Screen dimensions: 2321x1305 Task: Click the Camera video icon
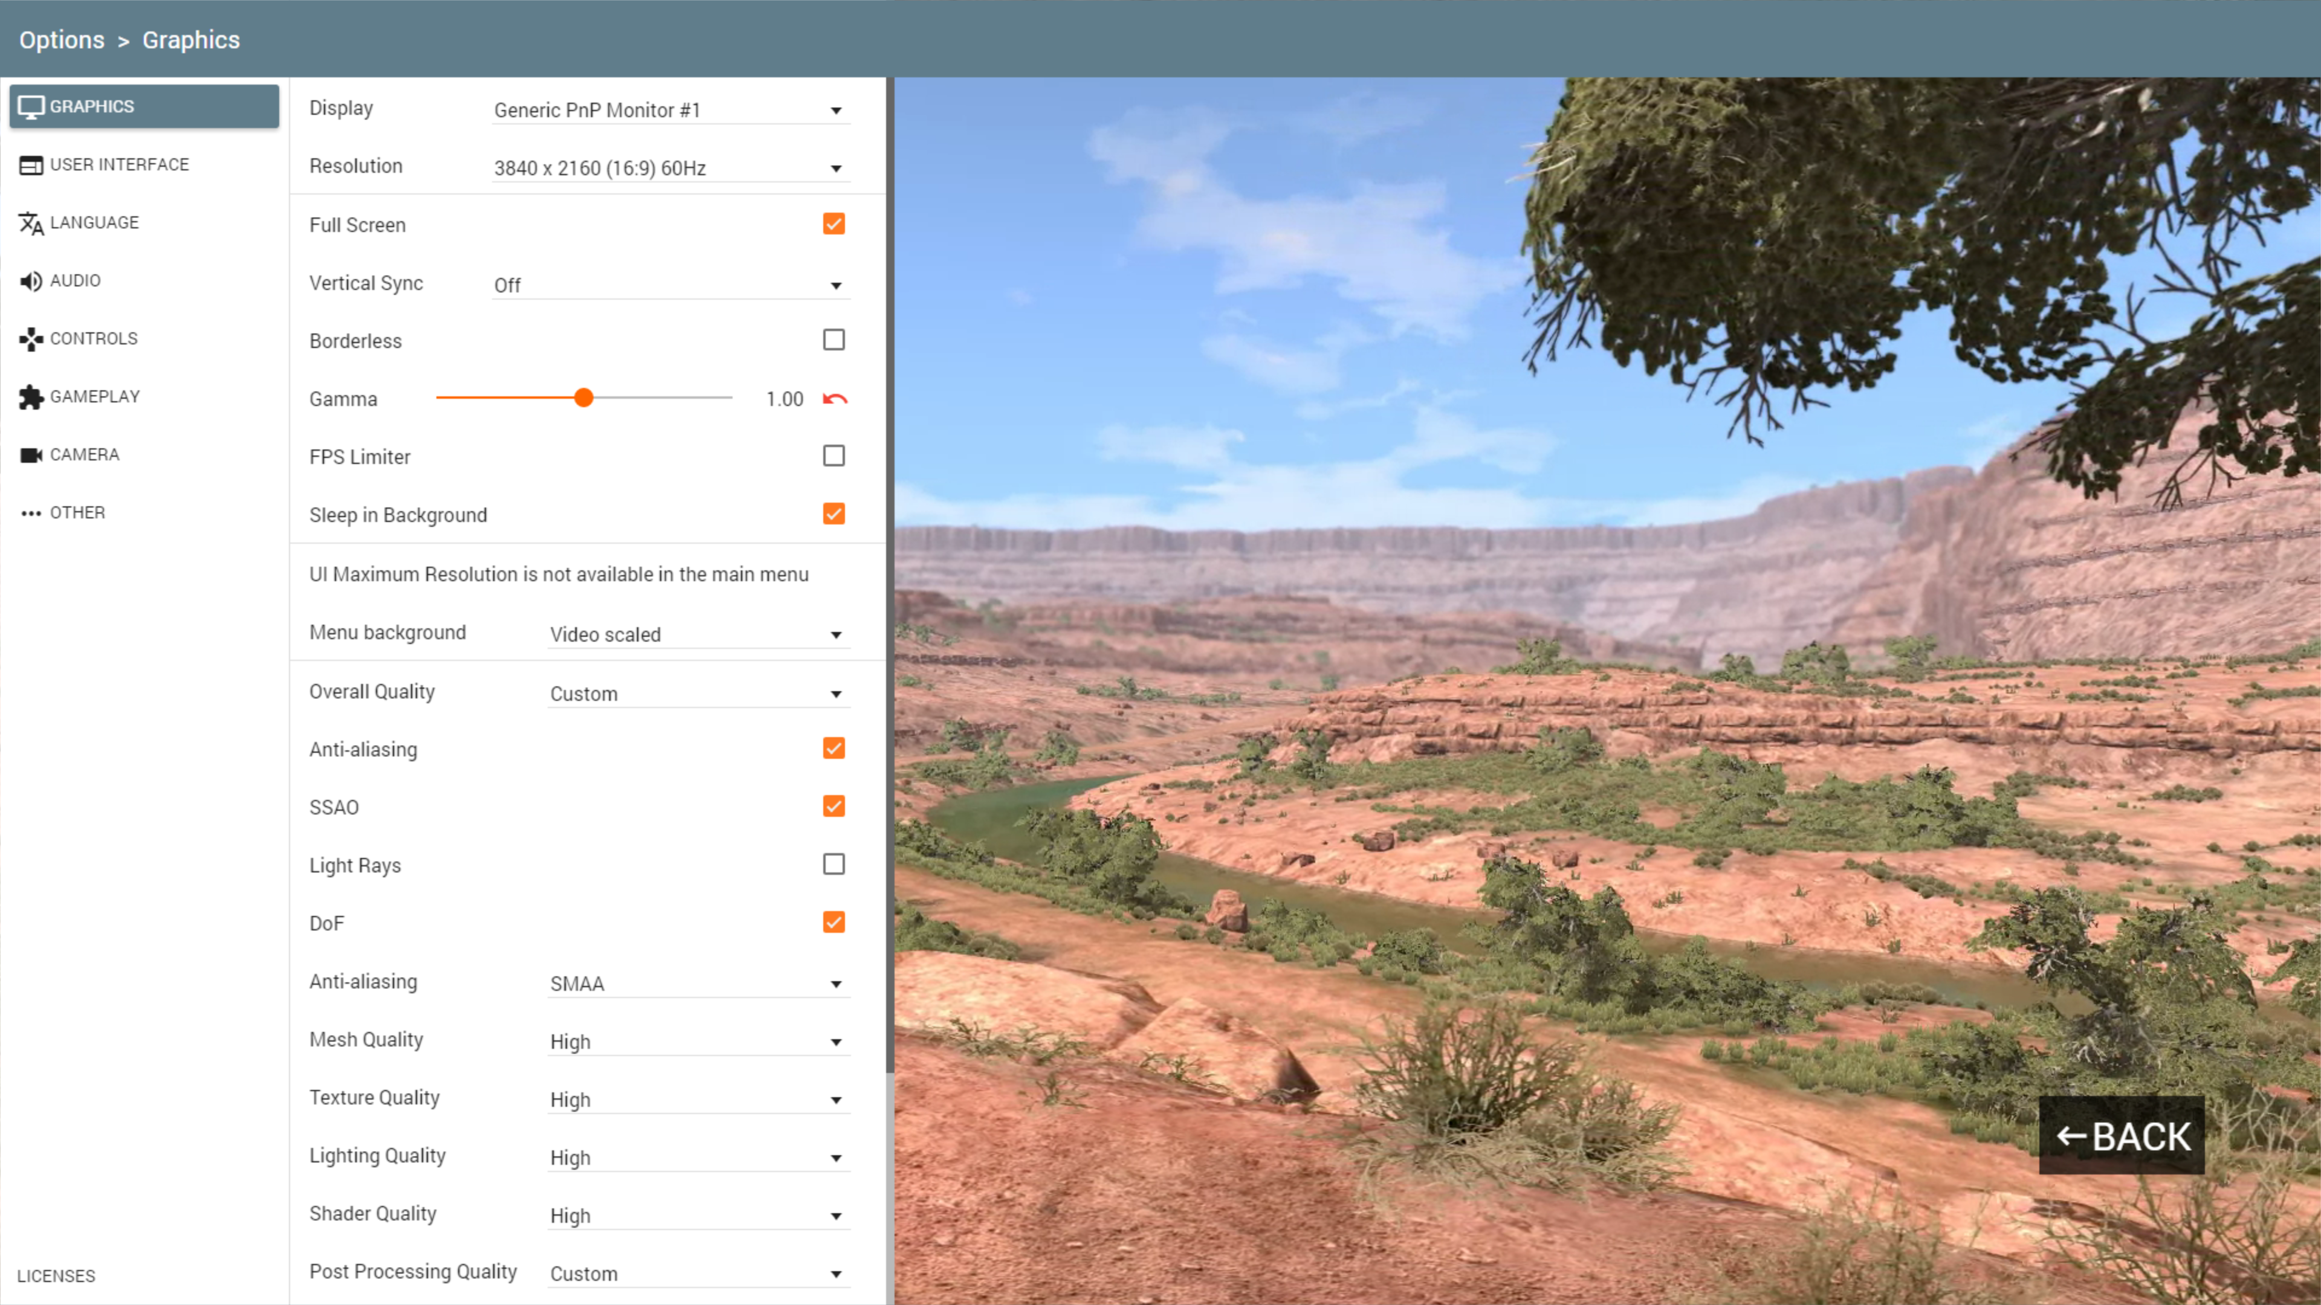point(31,456)
